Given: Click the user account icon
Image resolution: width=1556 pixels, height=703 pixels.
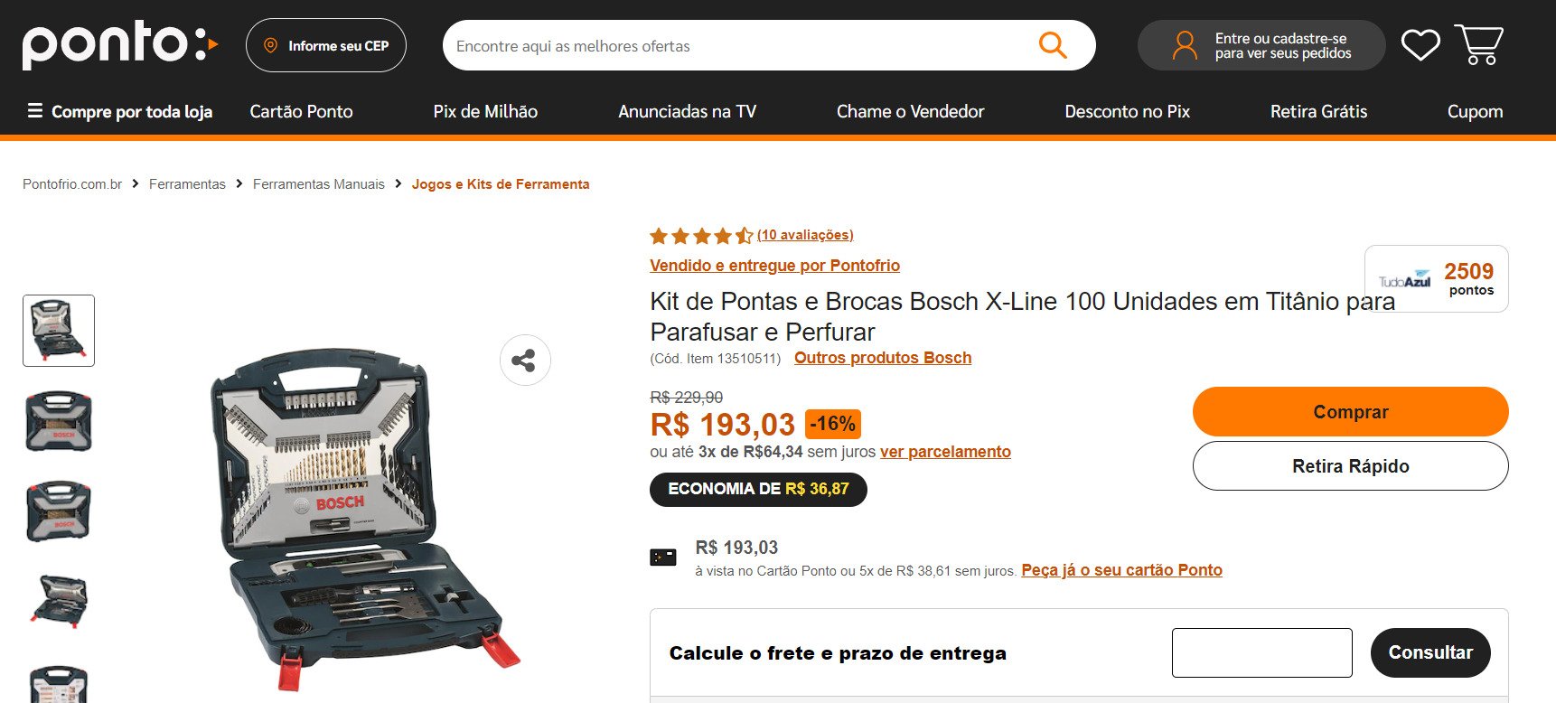Looking at the screenshot, I should coord(1185,45).
